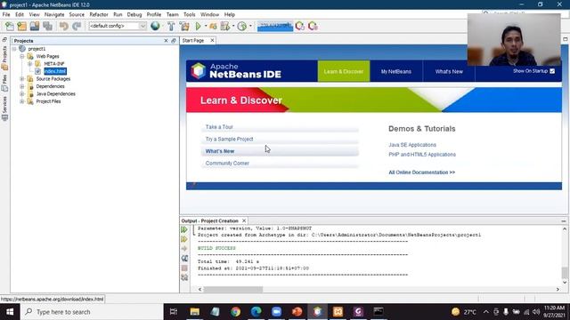The width and height of the screenshot is (570, 320).
Task: Open All Online Documentation link
Action: pos(421,172)
